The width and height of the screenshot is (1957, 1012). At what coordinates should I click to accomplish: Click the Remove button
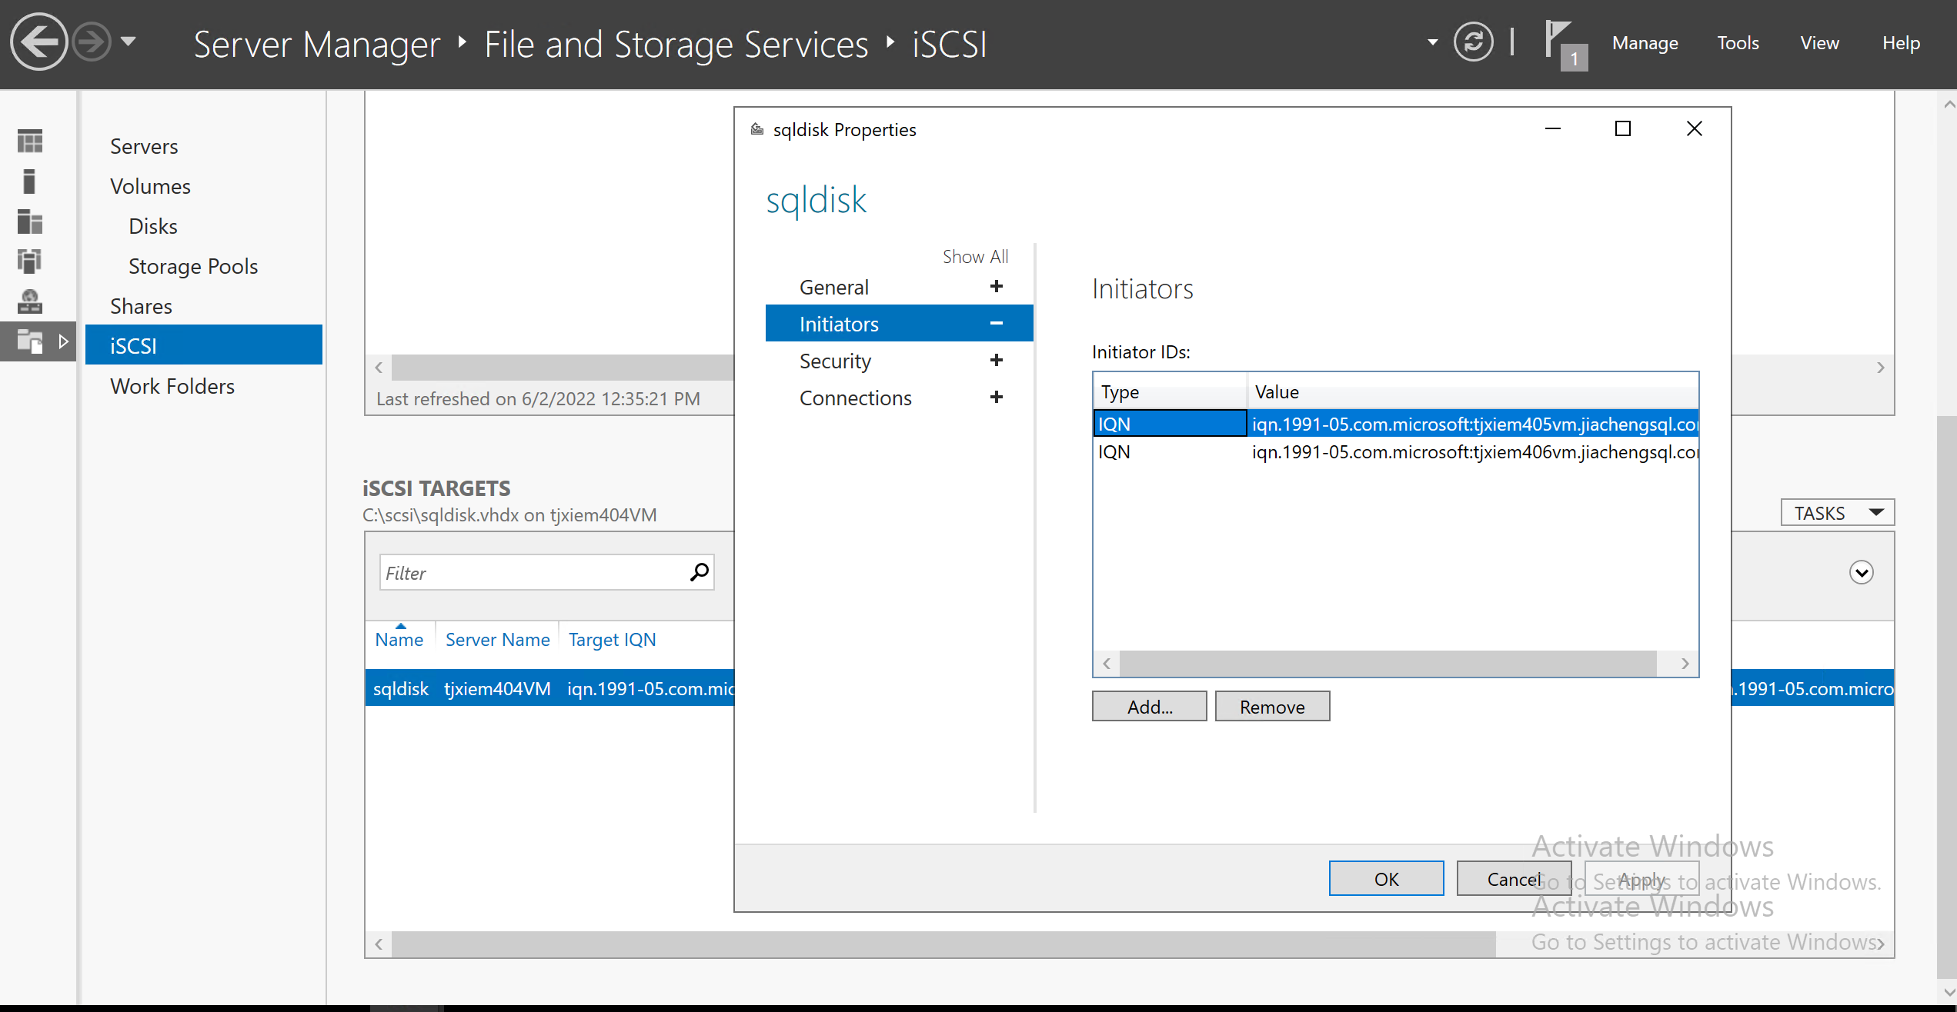[1271, 707]
